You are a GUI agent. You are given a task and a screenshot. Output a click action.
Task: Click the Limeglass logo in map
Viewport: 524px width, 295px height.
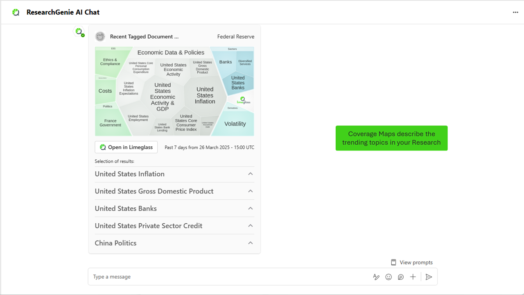pos(244,100)
